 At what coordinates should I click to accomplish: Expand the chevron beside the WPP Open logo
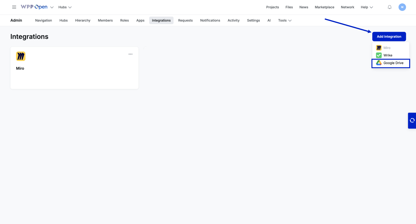pyautogui.click(x=52, y=7)
